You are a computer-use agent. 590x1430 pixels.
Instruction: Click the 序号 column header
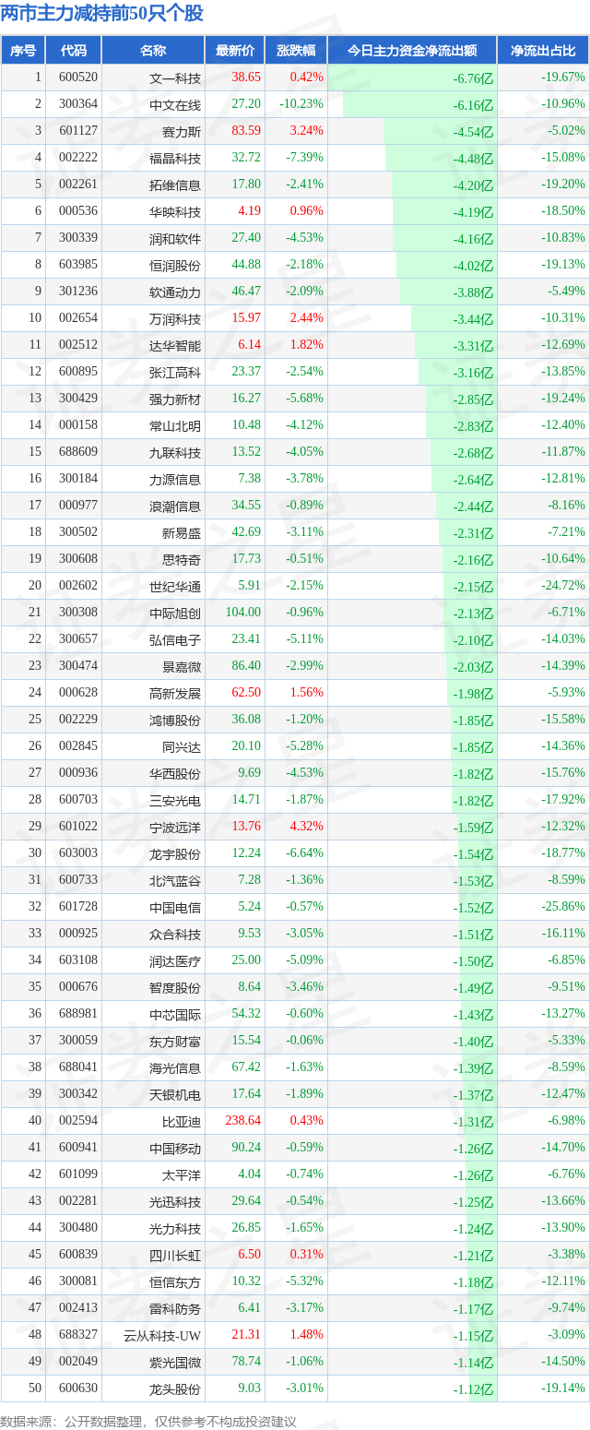(x=23, y=51)
